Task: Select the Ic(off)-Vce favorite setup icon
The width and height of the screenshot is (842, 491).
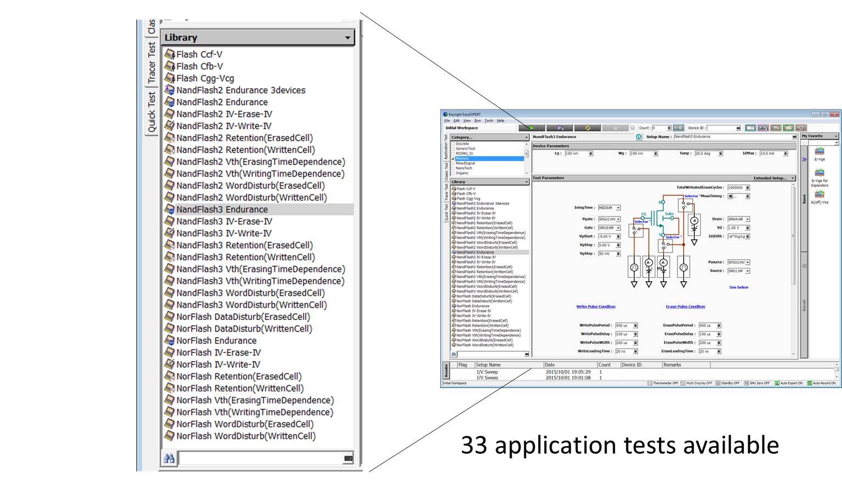Action: pos(819,193)
